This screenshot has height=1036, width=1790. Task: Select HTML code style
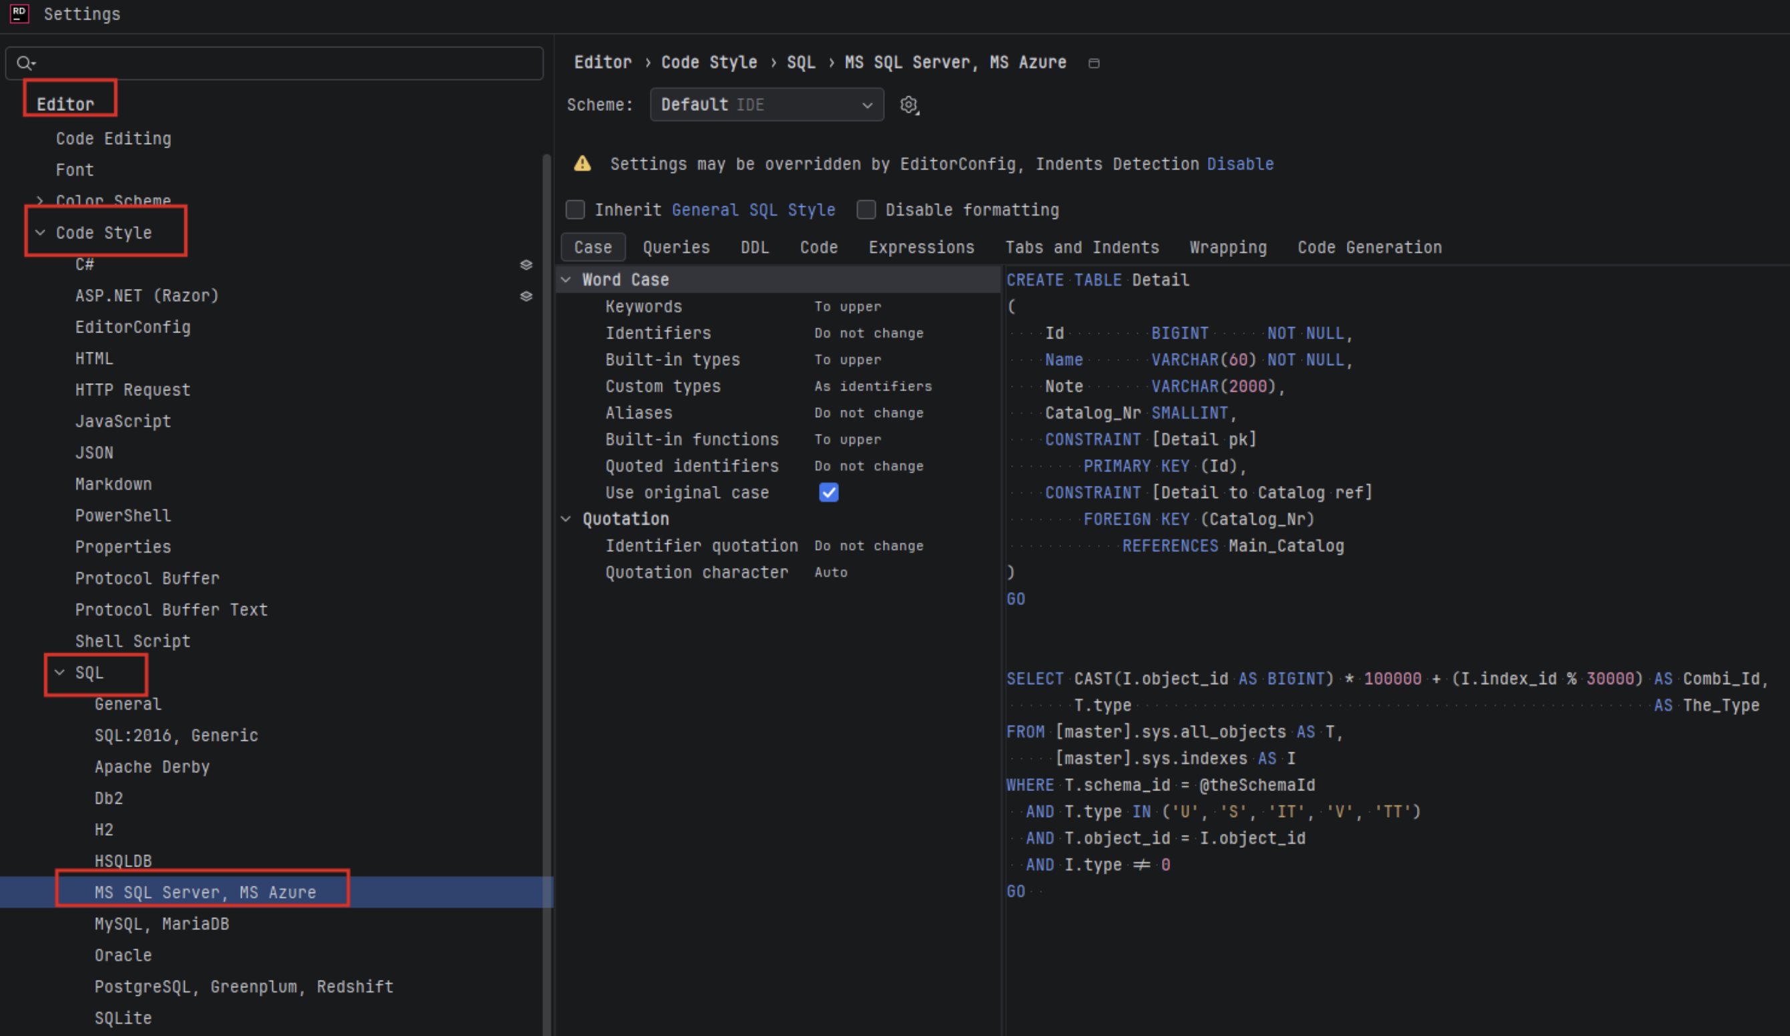[x=93, y=358]
